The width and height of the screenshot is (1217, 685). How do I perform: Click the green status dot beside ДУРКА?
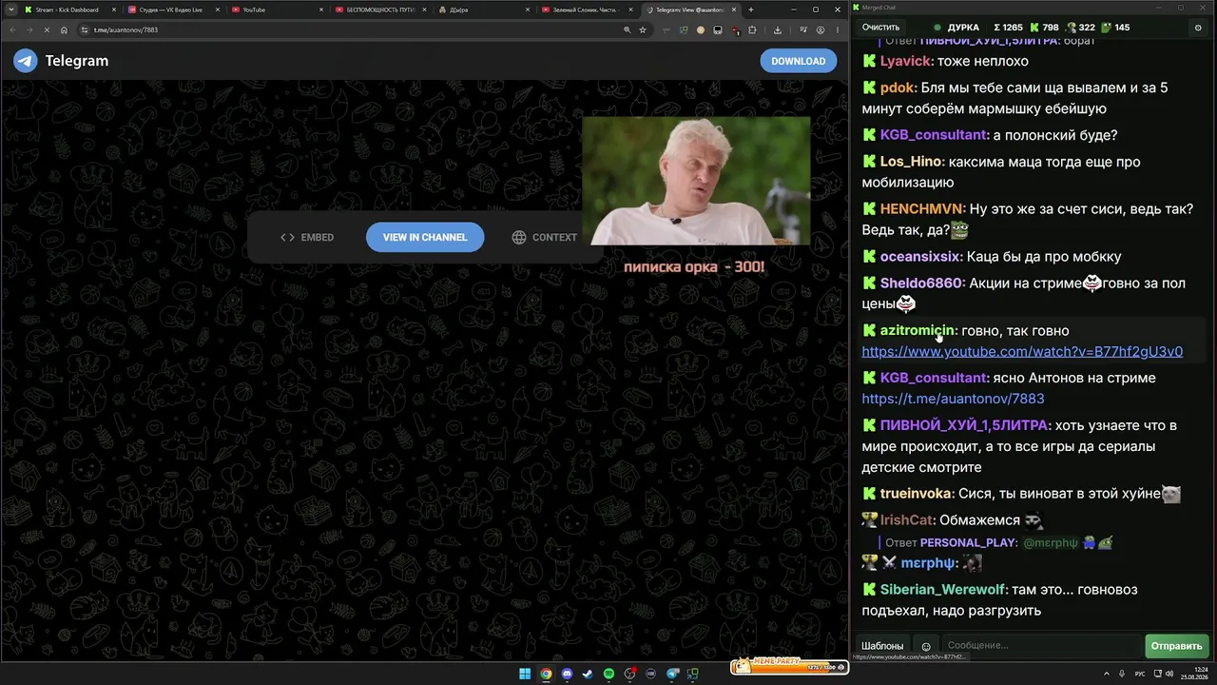point(937,28)
